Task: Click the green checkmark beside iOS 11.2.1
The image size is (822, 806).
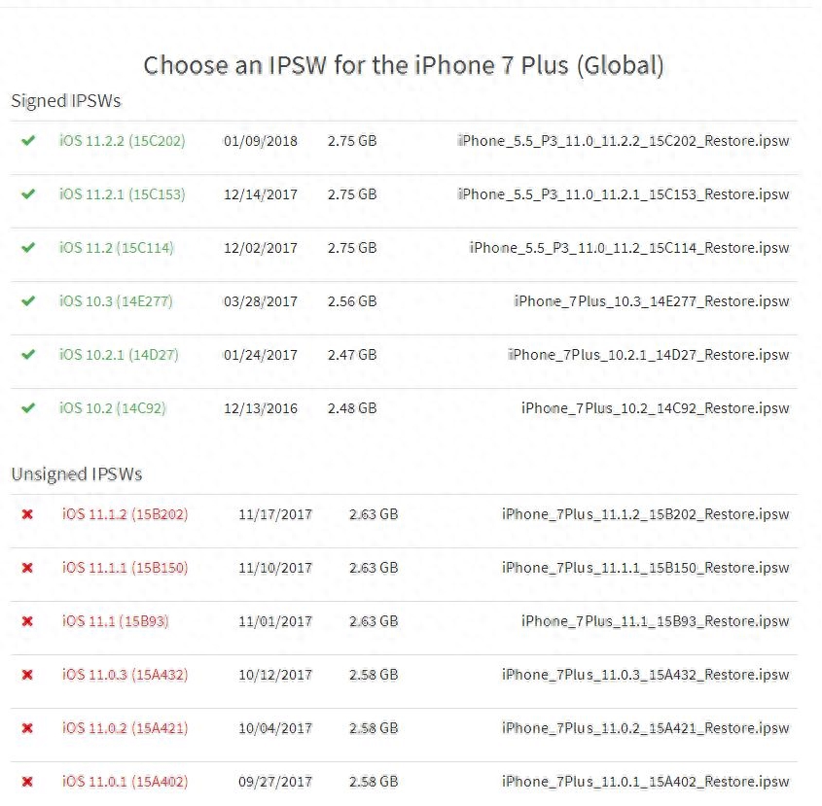Action: click(x=27, y=193)
